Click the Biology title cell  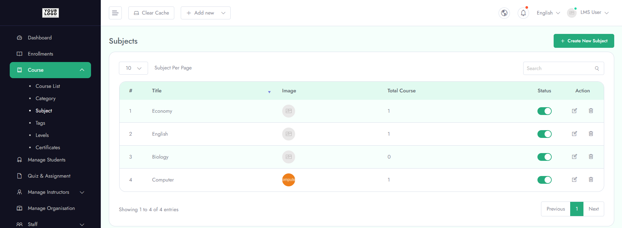160,157
